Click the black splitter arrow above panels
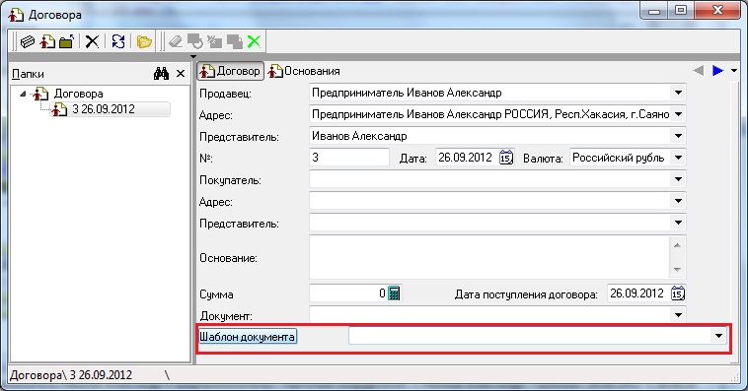 [x=193, y=57]
